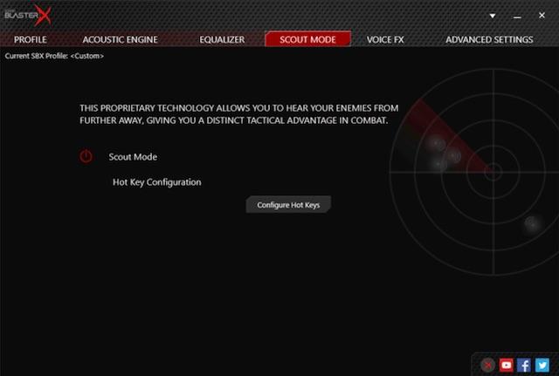Click the Configure Hot Keys button

[288, 205]
